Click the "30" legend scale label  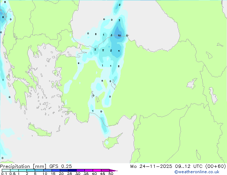coord(78,174)
